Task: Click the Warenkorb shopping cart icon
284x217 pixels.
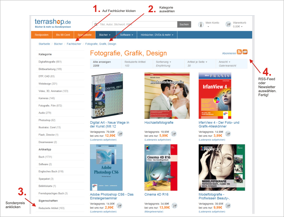Action: 228,24
